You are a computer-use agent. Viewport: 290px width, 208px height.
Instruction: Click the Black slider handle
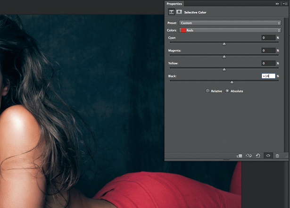pos(232,83)
